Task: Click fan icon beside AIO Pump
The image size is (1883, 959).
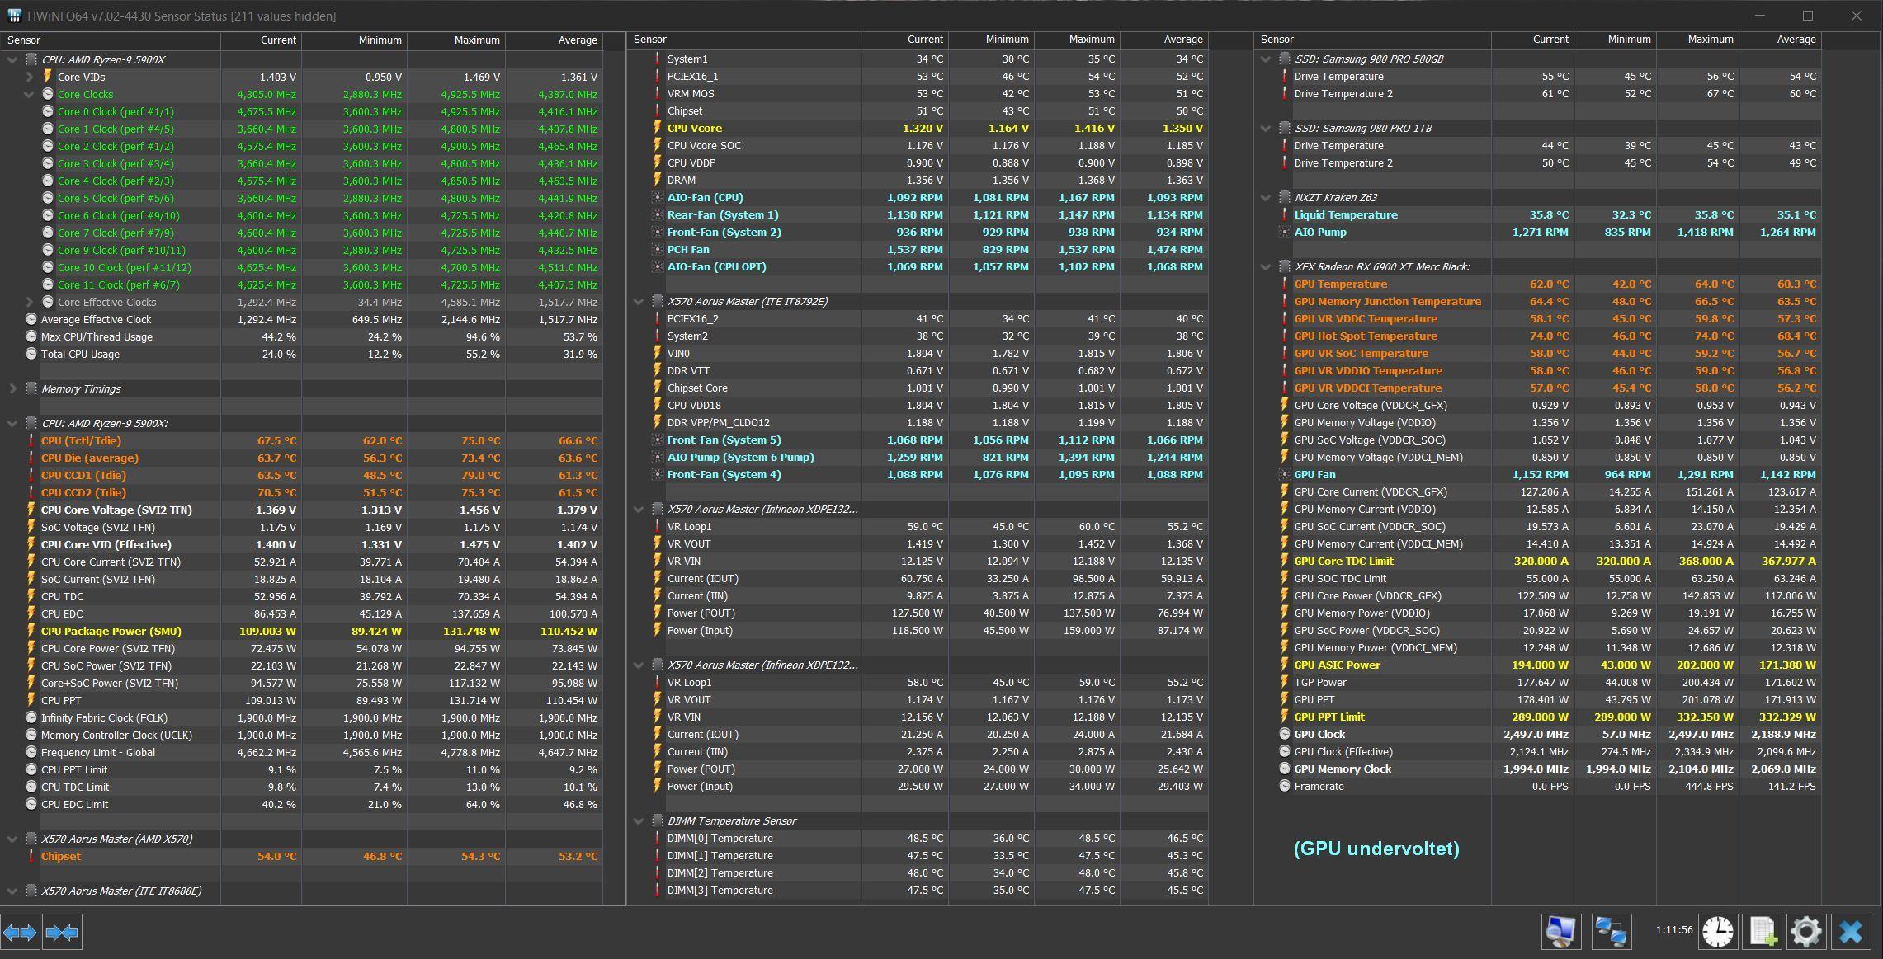Action: (1284, 232)
